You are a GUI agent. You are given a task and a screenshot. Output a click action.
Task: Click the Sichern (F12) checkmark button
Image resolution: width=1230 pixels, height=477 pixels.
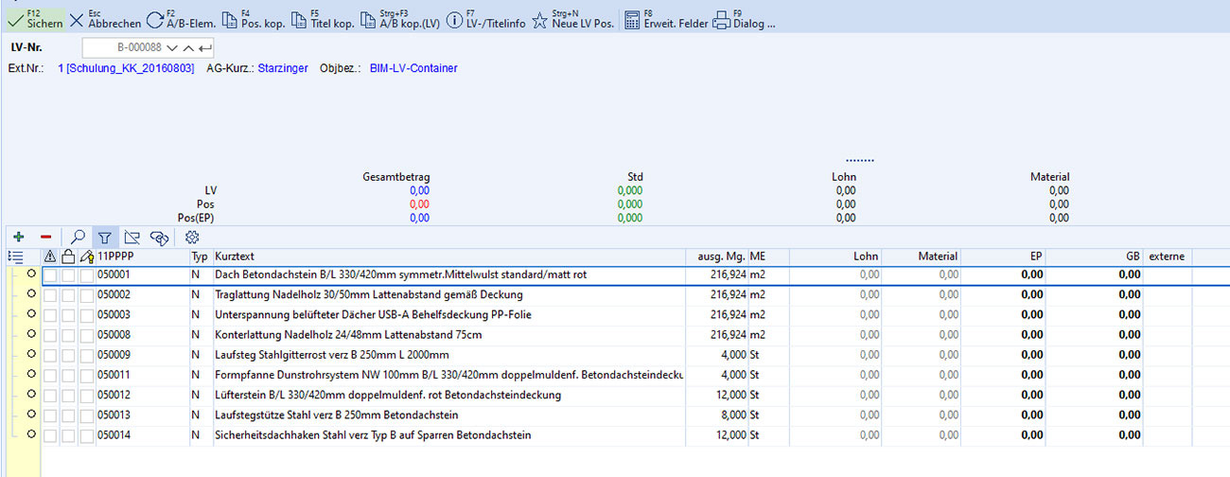coord(34,20)
